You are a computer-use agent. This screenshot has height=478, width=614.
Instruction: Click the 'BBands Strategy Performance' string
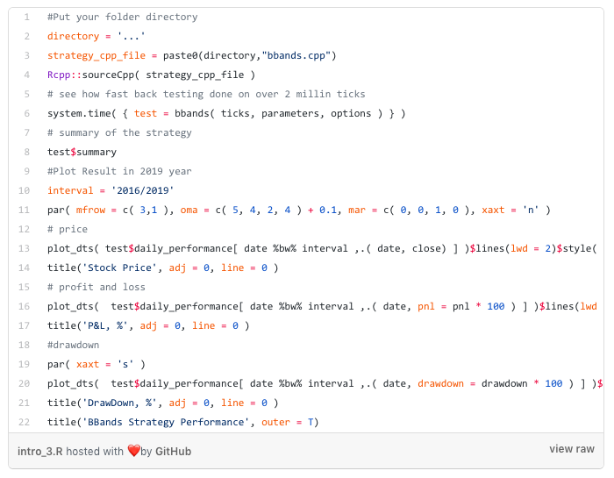166,422
